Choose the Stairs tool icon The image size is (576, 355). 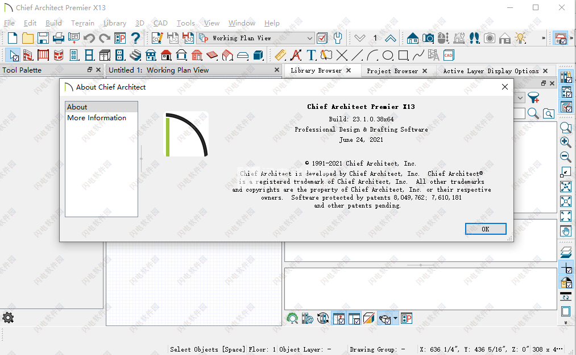(x=135, y=56)
